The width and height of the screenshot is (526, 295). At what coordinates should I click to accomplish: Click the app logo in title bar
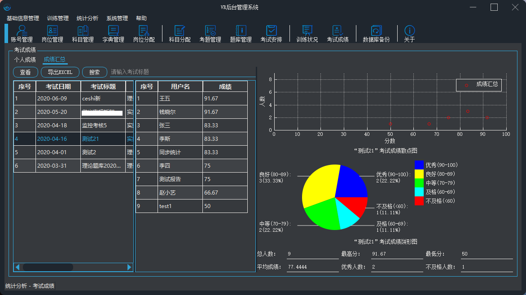point(7,7)
